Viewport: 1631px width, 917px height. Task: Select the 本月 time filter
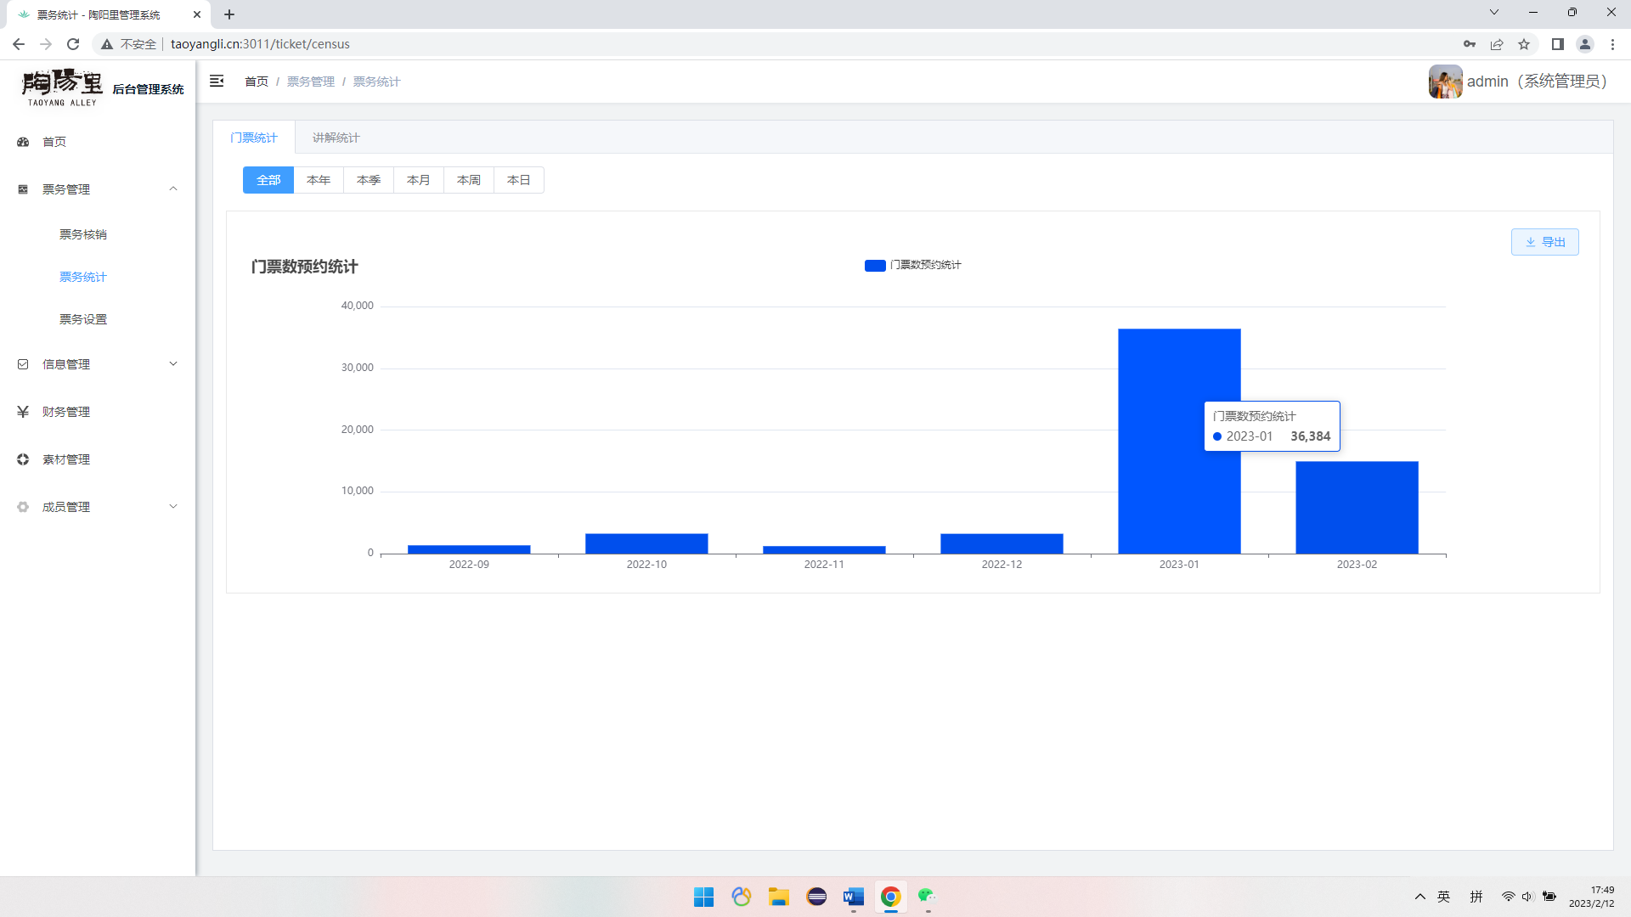[x=418, y=180]
